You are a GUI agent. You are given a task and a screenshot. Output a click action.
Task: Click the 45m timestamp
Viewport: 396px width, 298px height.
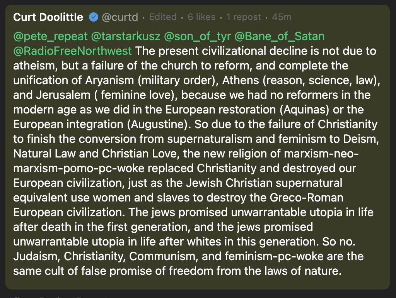pos(282,17)
